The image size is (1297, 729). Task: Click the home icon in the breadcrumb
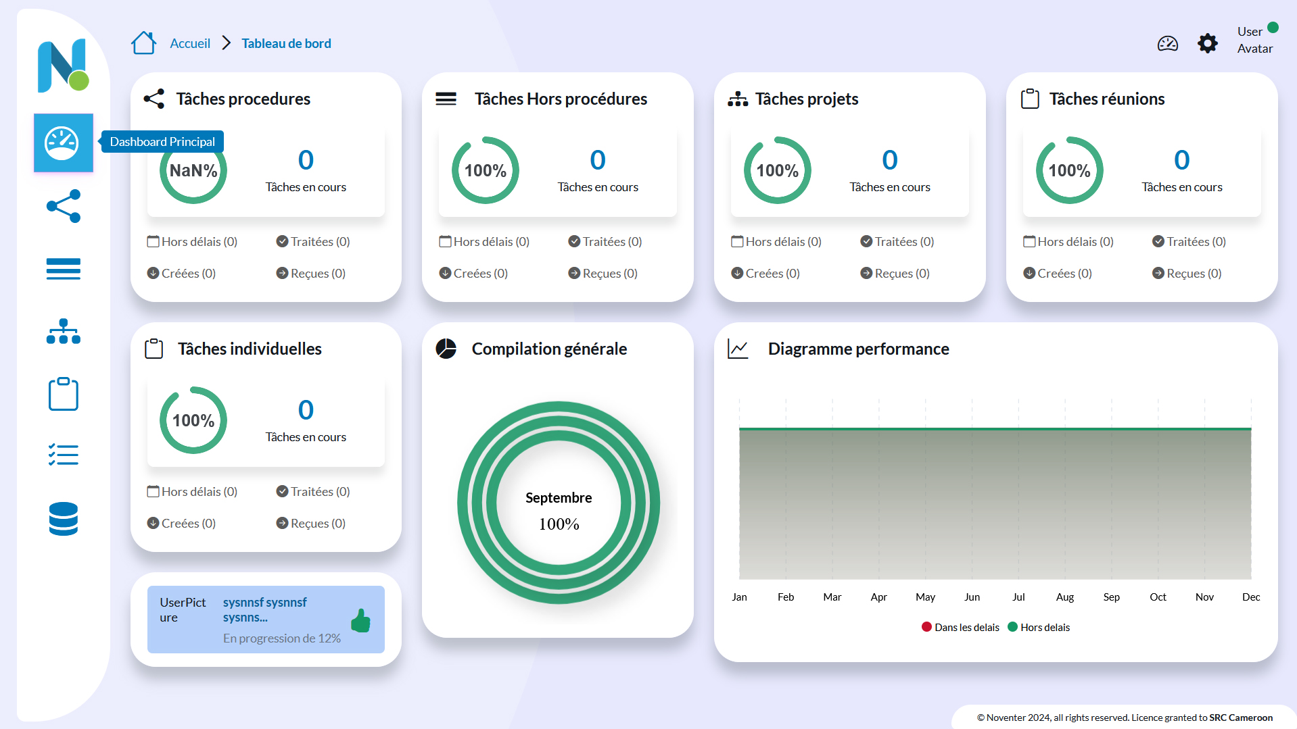click(143, 43)
